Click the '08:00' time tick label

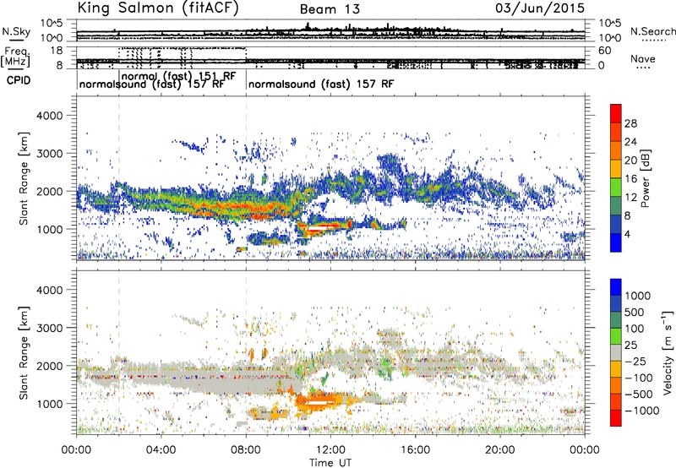(x=246, y=450)
